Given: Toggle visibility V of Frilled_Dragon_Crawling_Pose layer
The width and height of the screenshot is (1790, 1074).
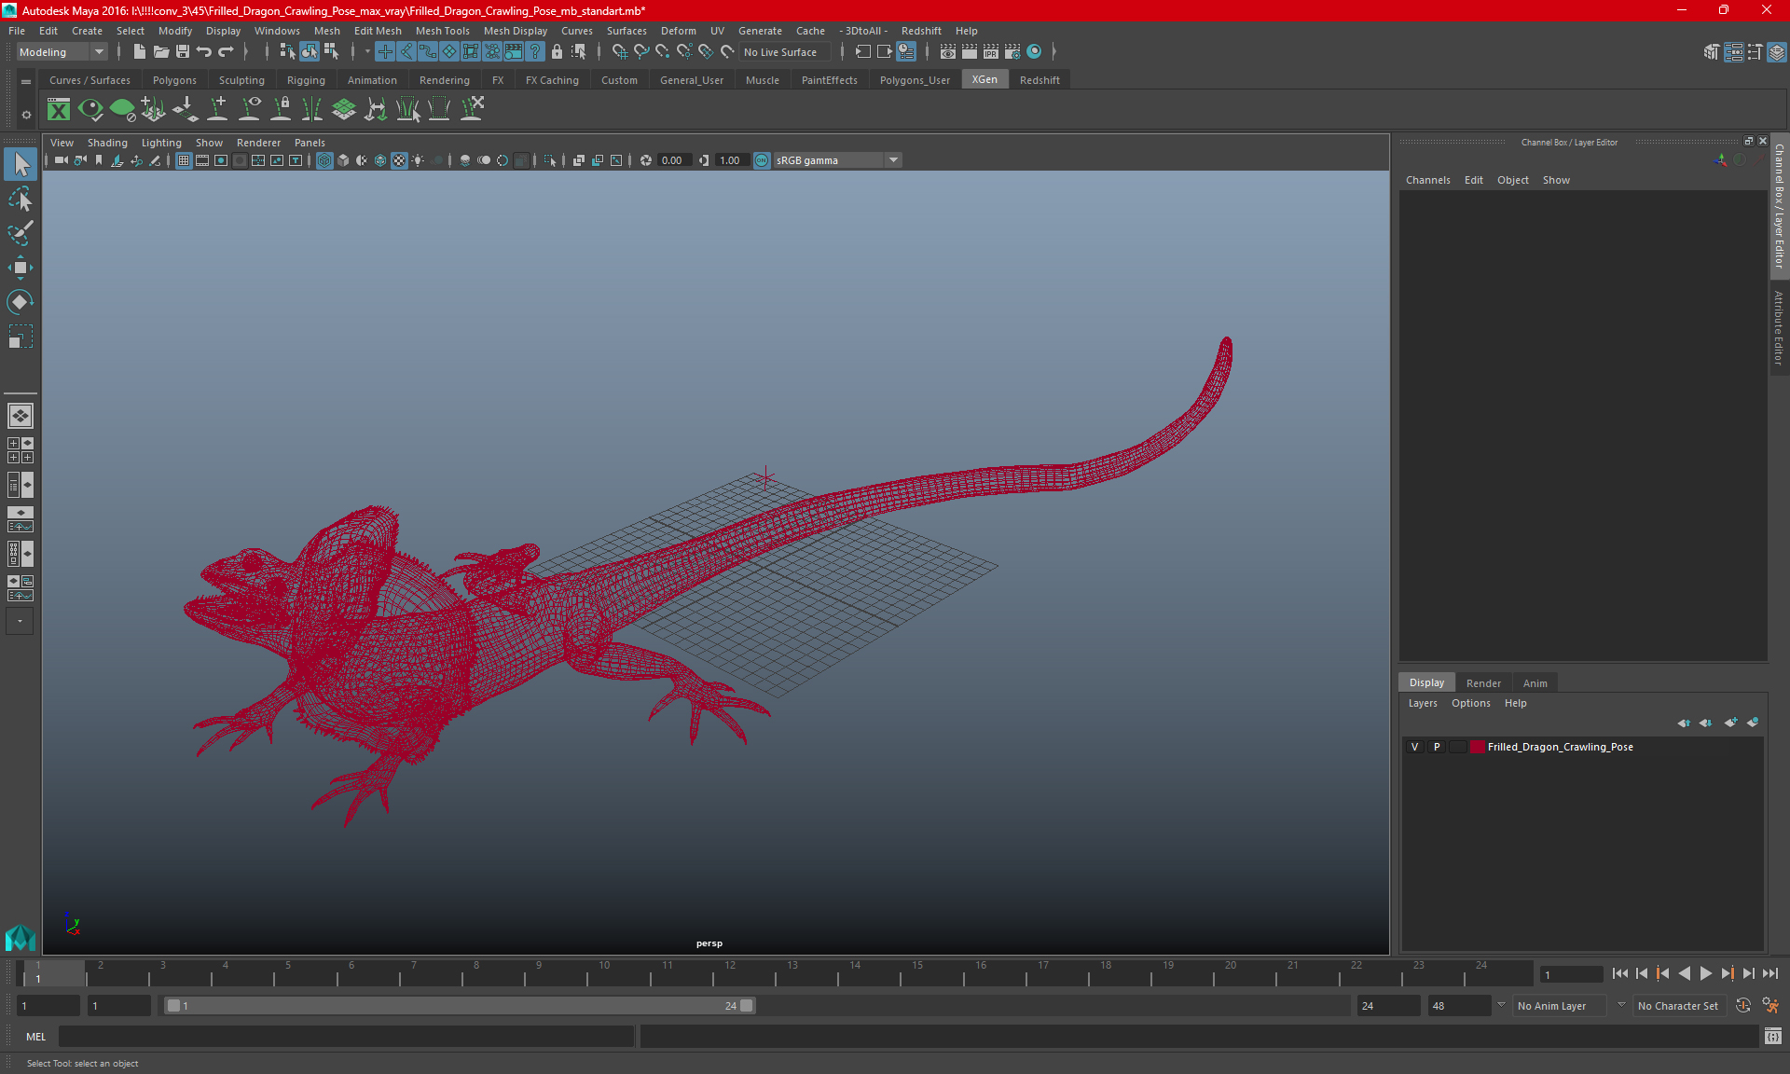Looking at the screenshot, I should pos(1414,747).
